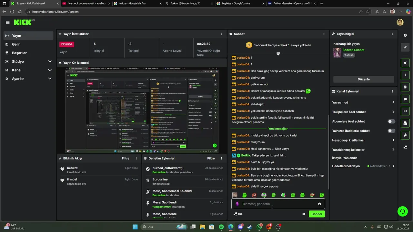The height and width of the screenshot is (232, 413).
Task: Click the document list icon in right sidebar
Action: 405,87
